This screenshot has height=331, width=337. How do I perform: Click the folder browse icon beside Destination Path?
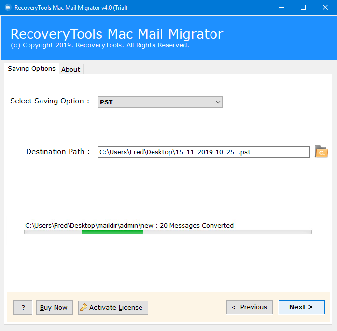(321, 152)
